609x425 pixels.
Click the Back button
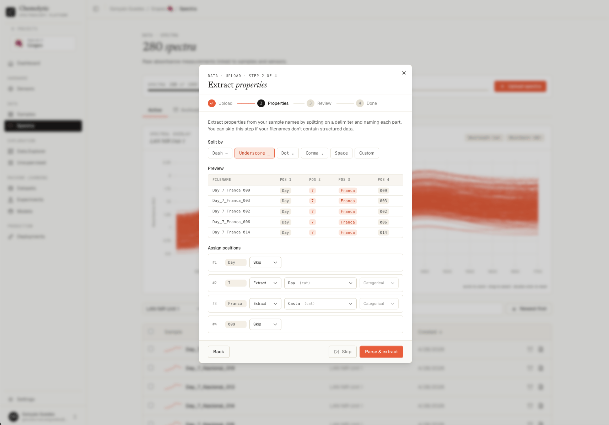(x=219, y=352)
